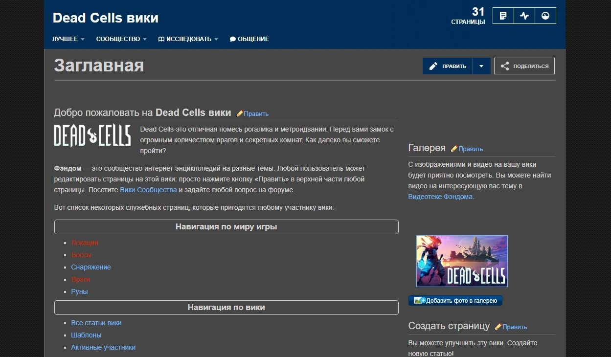Click the Поделиться share button
Screen dimensions: 611x357
(x=524, y=66)
